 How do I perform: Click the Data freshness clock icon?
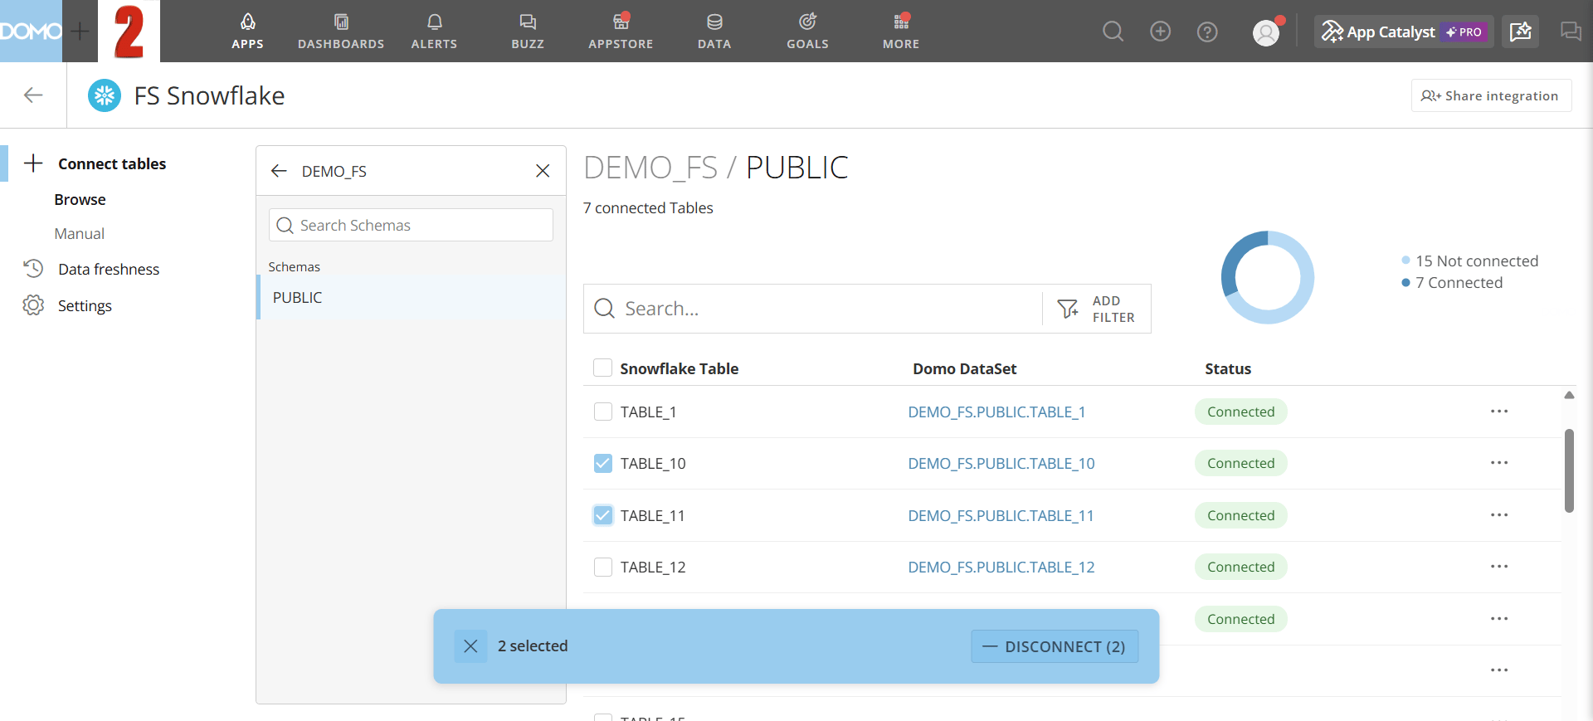click(x=33, y=269)
